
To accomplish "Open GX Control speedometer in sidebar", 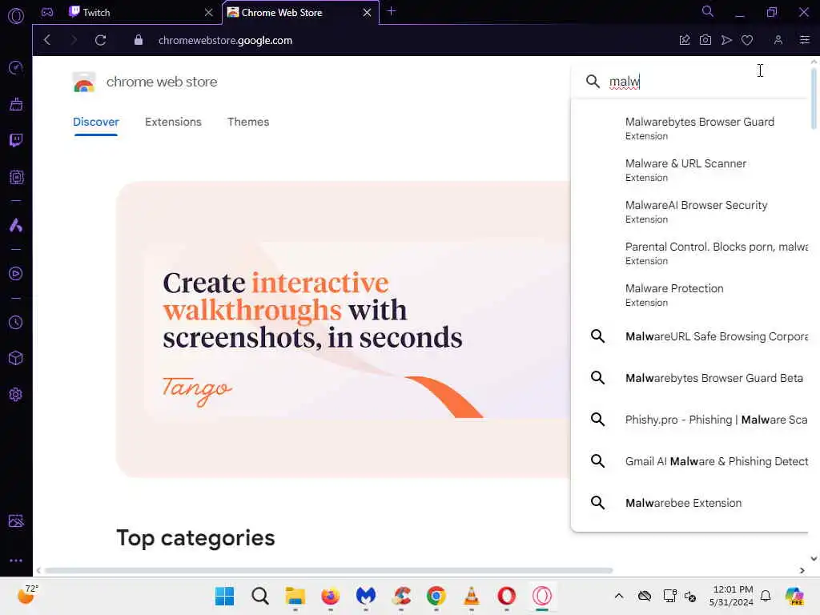I will coord(16,67).
